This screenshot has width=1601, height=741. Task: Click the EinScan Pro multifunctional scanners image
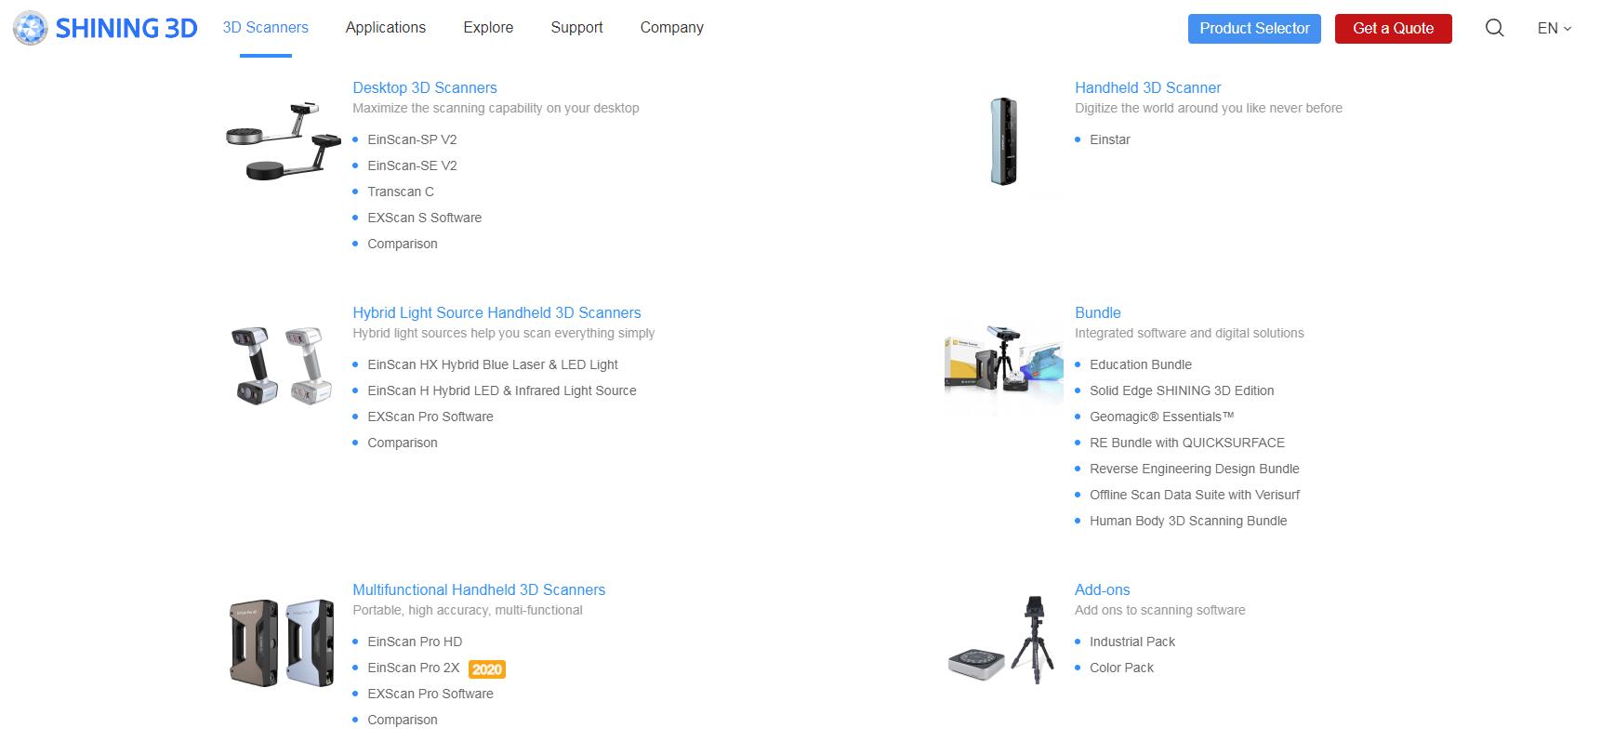(282, 642)
